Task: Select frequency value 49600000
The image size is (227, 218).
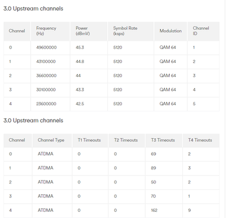Action: coord(47,48)
